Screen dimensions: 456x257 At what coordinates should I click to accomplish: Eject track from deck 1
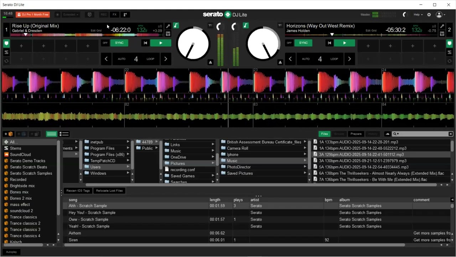pyautogui.click(x=210, y=62)
